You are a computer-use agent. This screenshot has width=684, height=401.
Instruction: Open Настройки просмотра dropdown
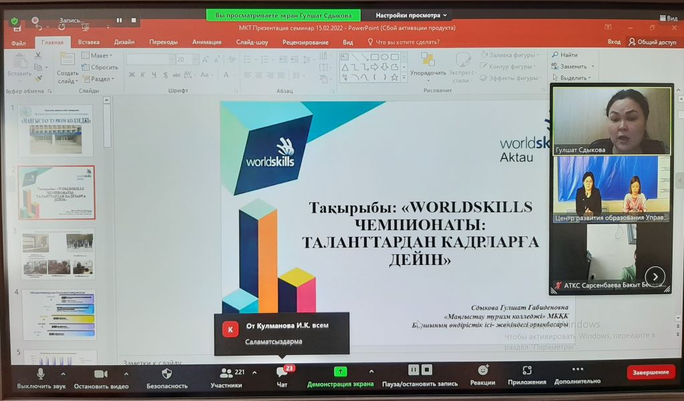pyautogui.click(x=411, y=15)
